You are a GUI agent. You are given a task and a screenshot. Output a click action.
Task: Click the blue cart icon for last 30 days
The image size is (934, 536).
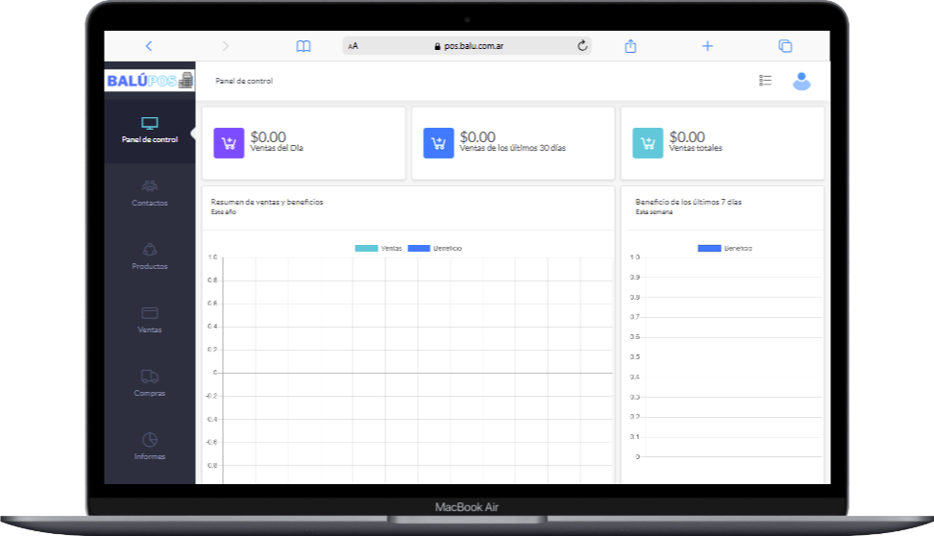438,143
